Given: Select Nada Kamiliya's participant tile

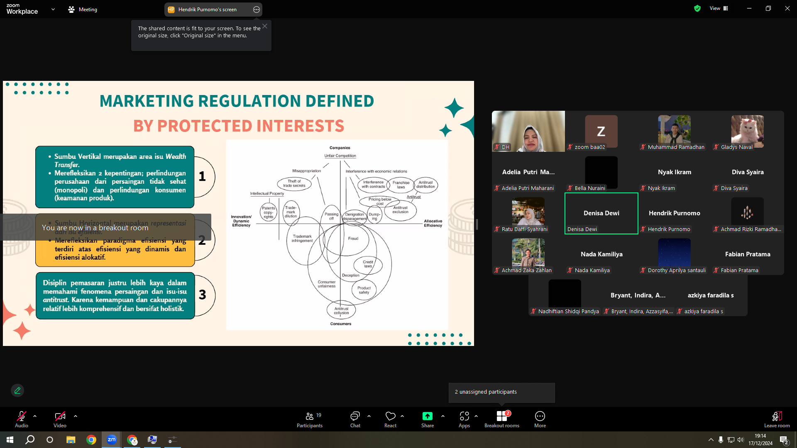Looking at the screenshot, I should click(601, 254).
